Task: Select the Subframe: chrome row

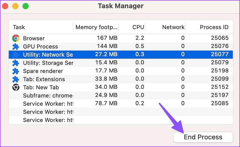Action: click(121, 96)
